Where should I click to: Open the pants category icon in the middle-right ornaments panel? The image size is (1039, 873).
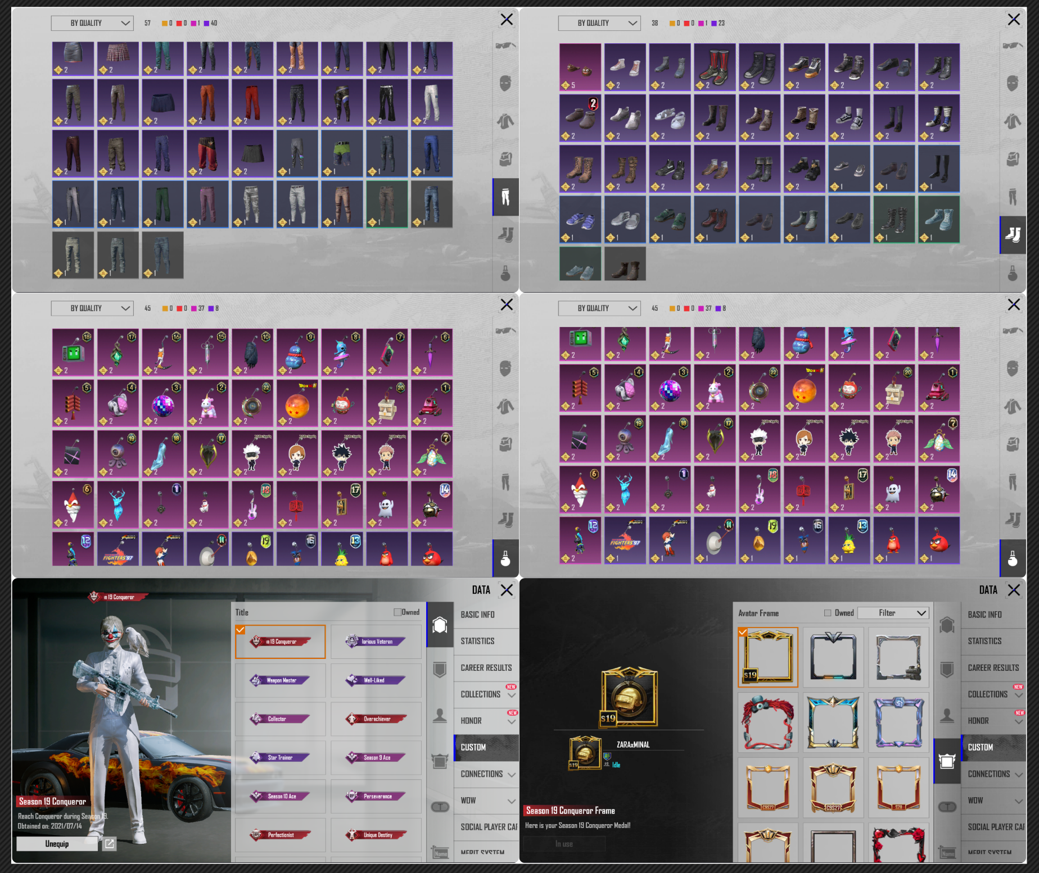coord(1013,482)
